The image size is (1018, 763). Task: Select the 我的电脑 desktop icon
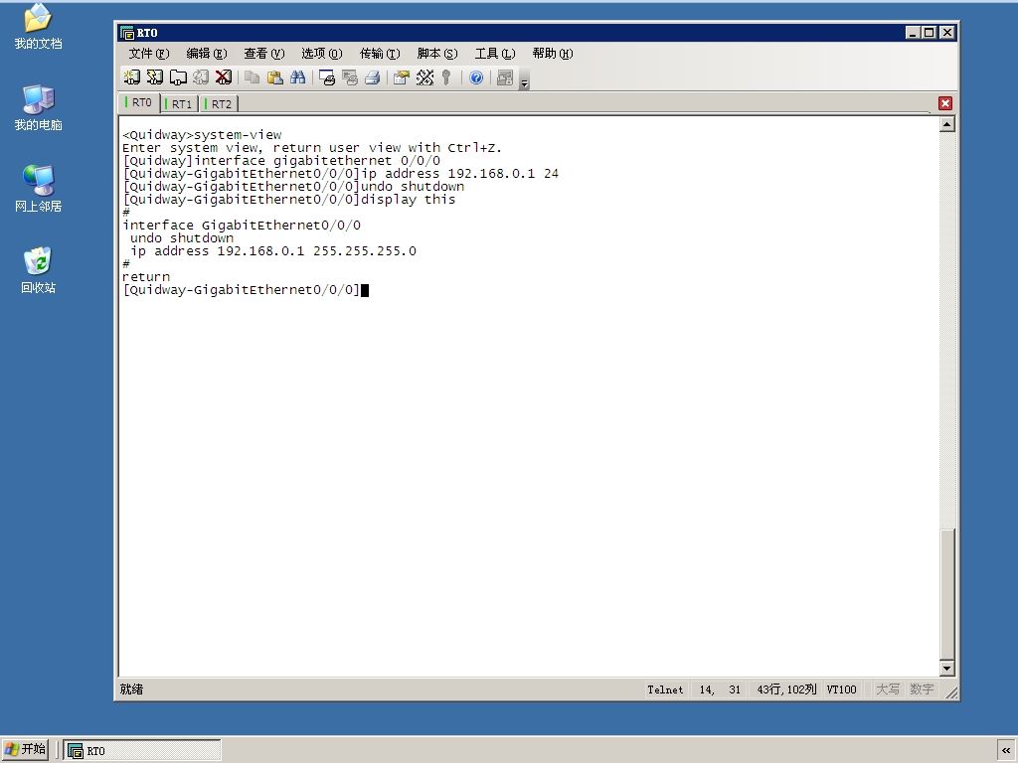pyautogui.click(x=39, y=107)
